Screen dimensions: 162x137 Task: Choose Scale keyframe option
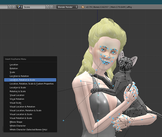[x=30, y=72]
